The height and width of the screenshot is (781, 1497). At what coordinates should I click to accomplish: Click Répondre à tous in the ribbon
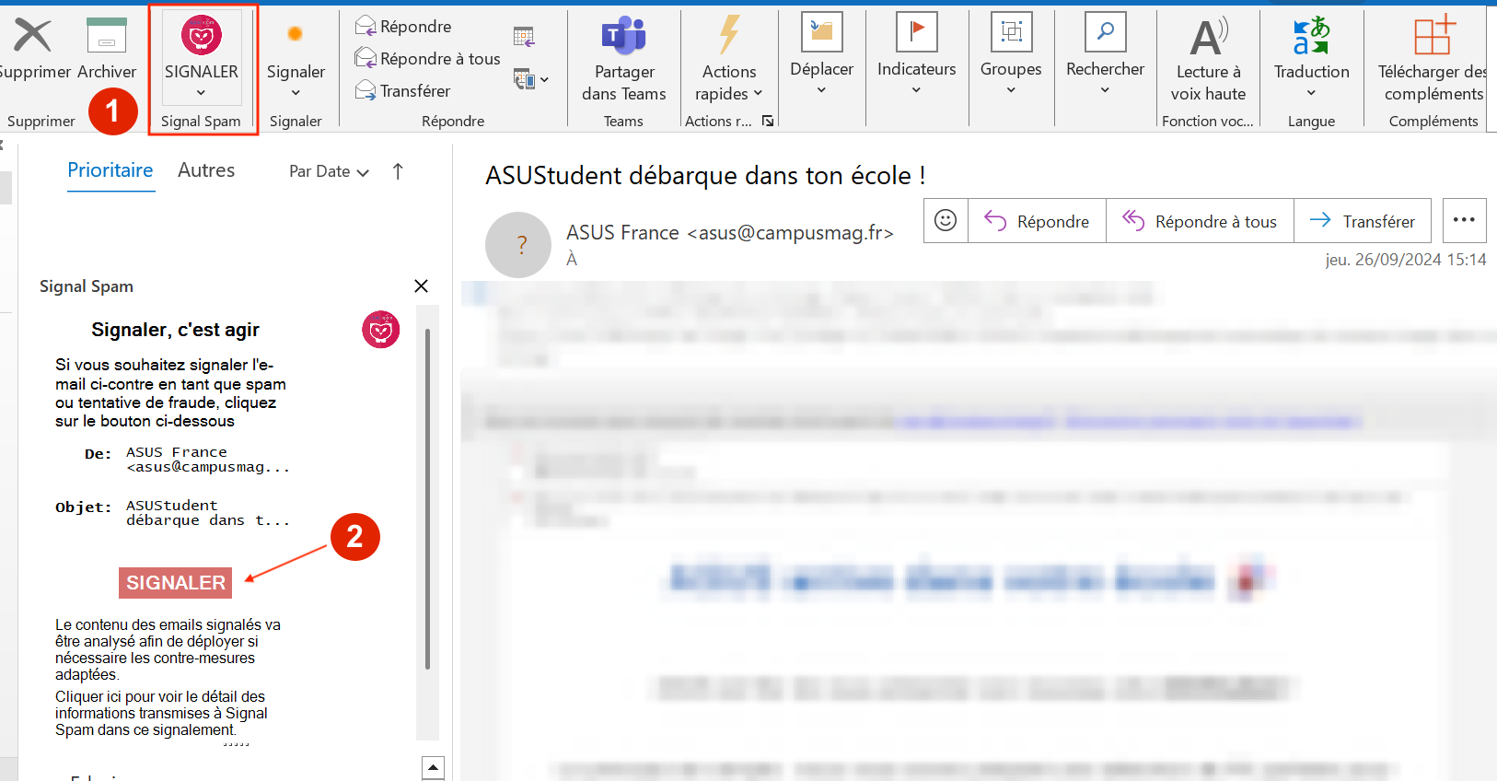(x=428, y=59)
